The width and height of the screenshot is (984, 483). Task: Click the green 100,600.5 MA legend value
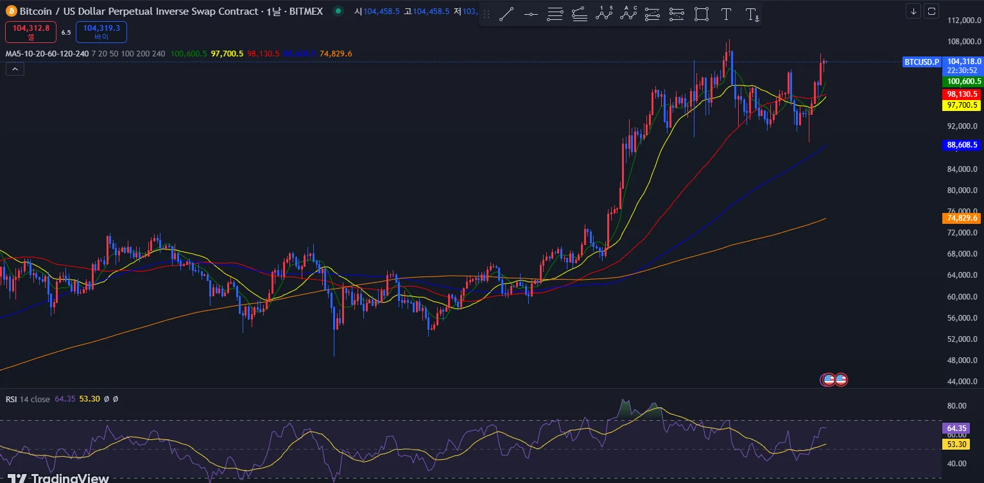tap(189, 53)
